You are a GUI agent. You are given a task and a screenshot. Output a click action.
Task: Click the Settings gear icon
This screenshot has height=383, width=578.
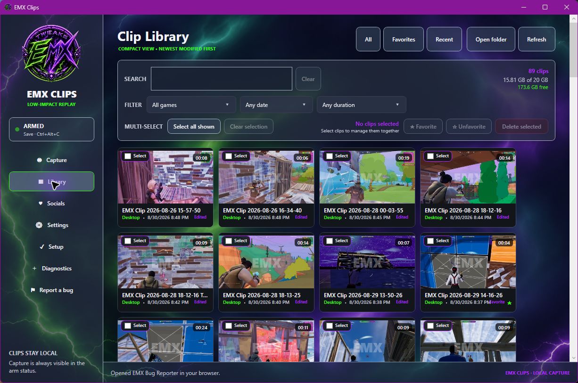click(39, 225)
